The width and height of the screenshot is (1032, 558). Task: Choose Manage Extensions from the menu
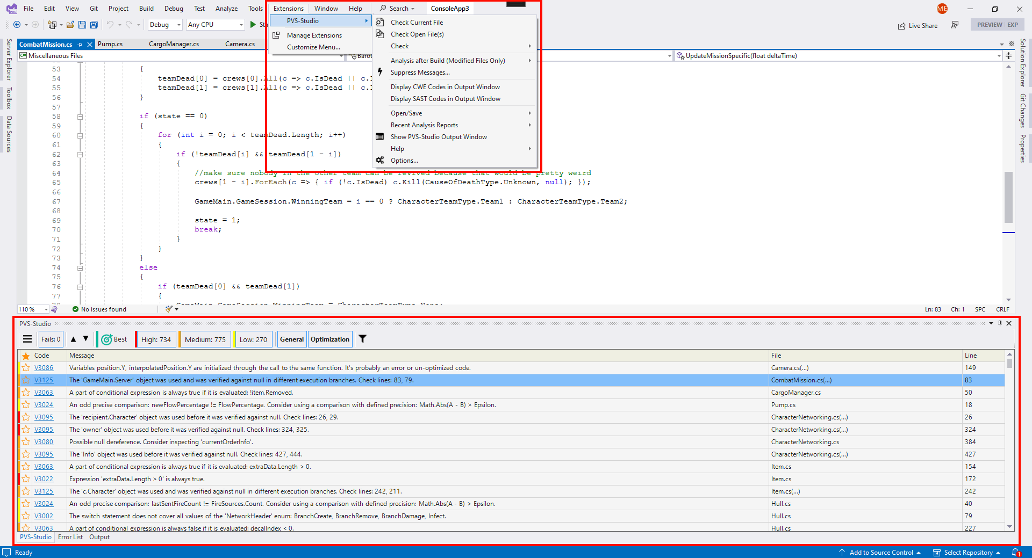321,35
